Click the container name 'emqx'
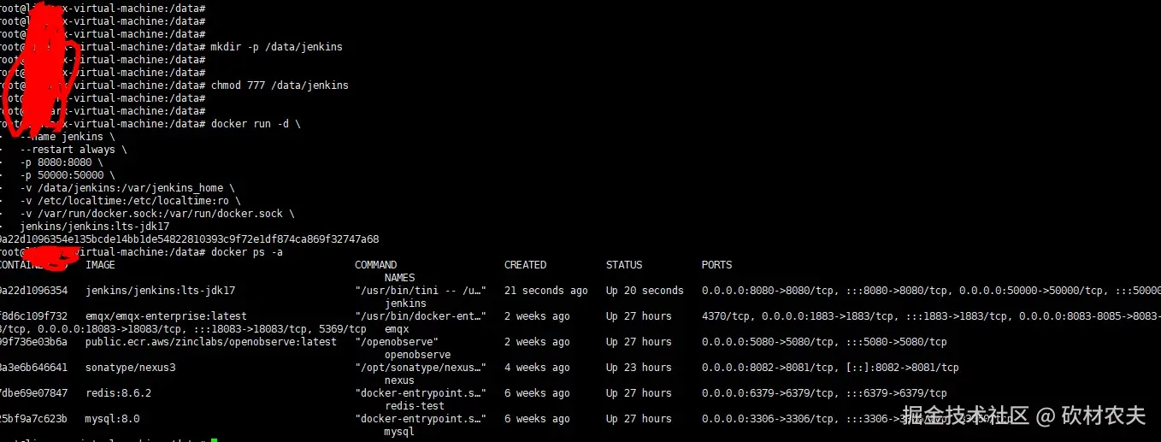 pyautogui.click(x=397, y=329)
